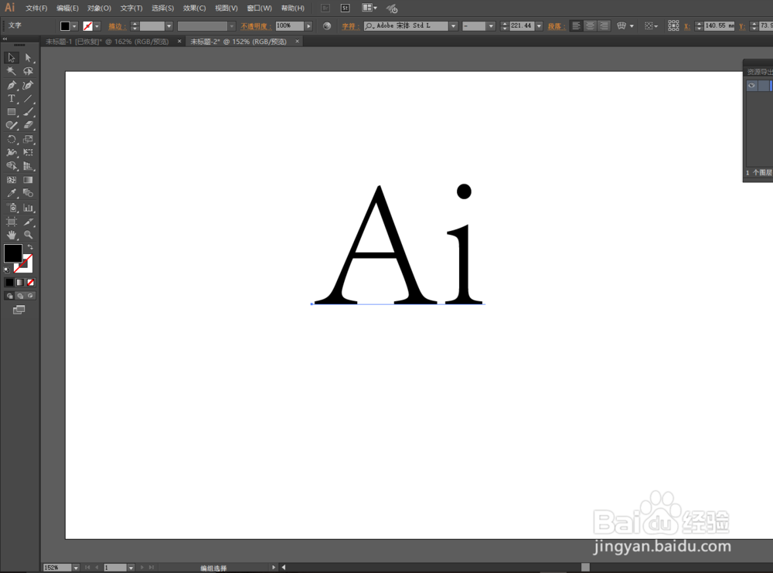Select the Pen tool
773x573 pixels.
click(12, 85)
